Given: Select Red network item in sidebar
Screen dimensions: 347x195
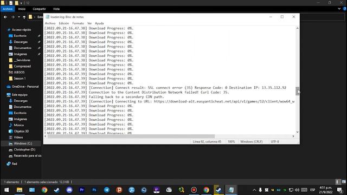Looking at the screenshot, I should tap(15, 164).
